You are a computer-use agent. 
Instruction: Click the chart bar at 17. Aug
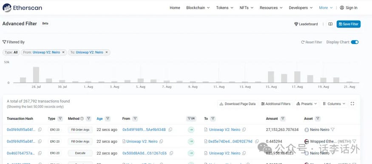pos(297,77)
